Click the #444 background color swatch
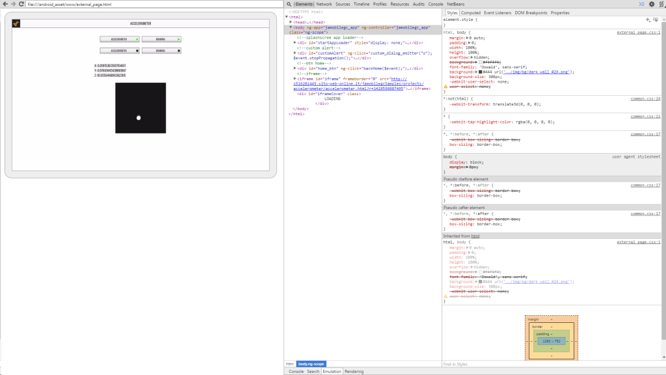 point(480,72)
